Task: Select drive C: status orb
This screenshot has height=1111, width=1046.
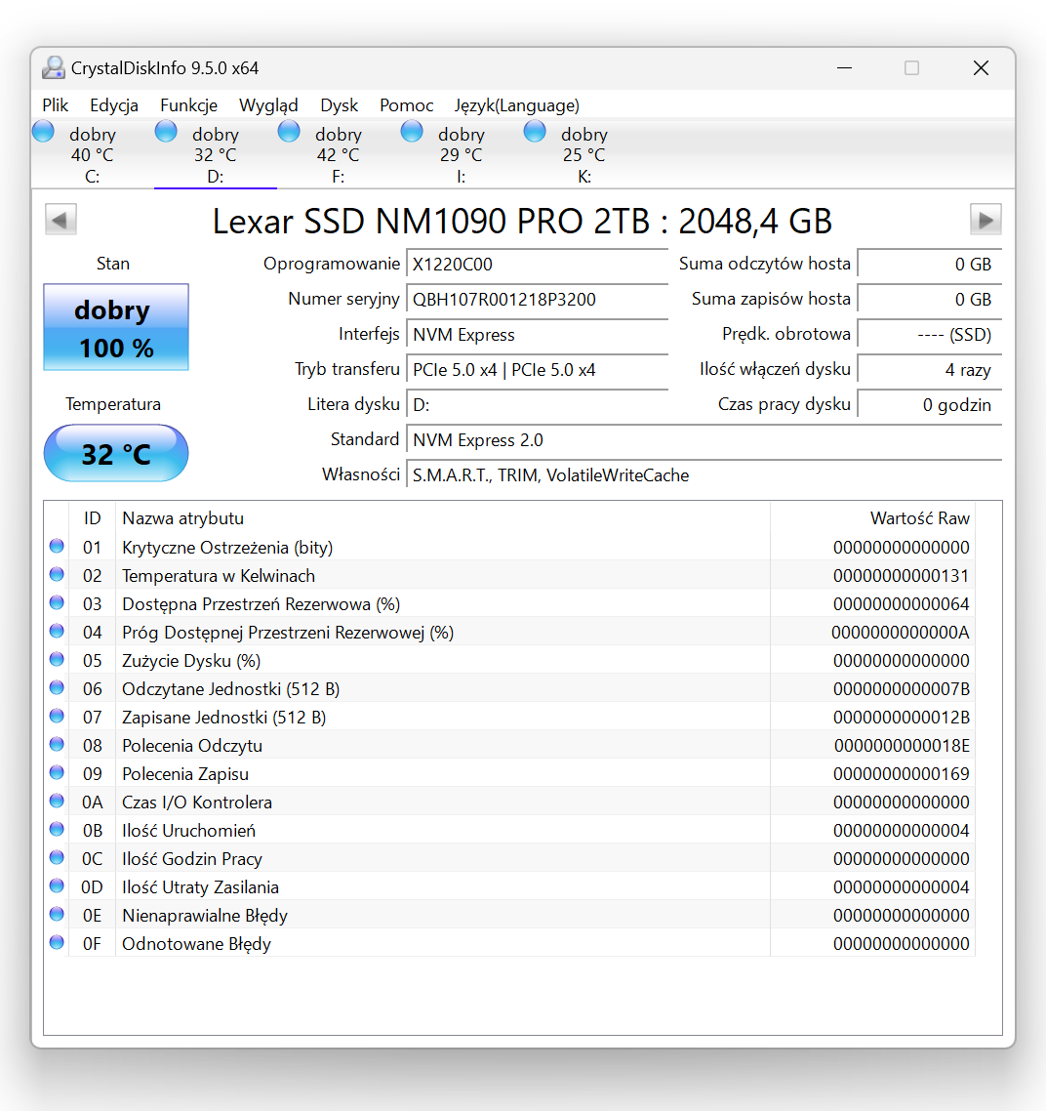Action: (x=44, y=132)
